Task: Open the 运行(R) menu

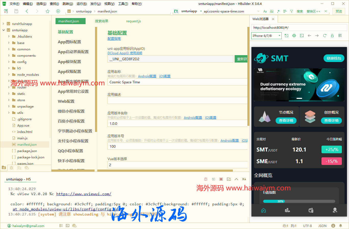Action: pos(82,4)
